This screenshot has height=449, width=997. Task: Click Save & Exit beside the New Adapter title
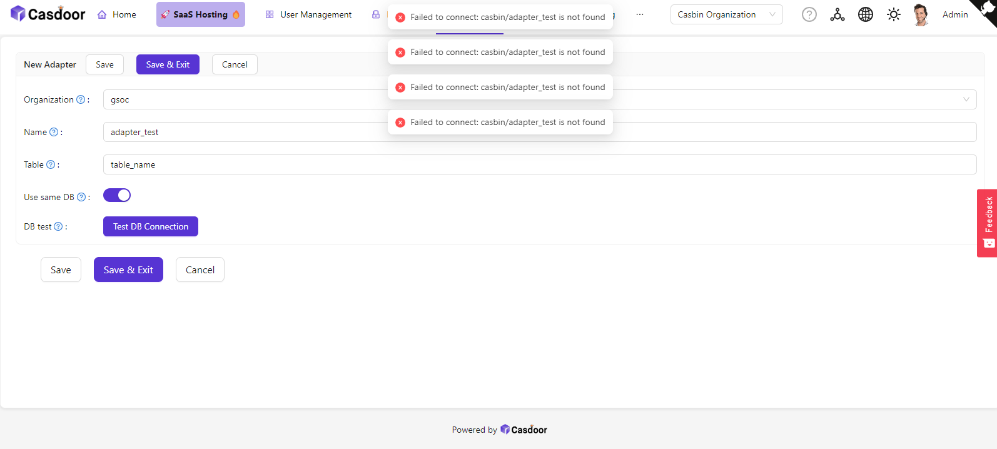tap(168, 64)
